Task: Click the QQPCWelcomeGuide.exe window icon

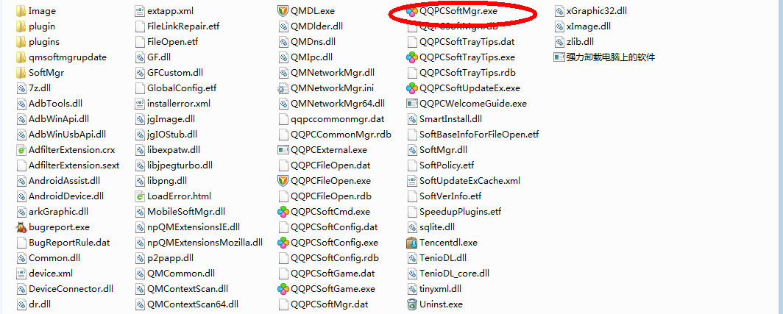Action: (412, 104)
